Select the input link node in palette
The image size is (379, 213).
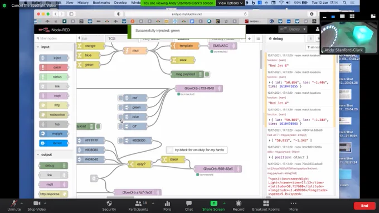pos(54,86)
